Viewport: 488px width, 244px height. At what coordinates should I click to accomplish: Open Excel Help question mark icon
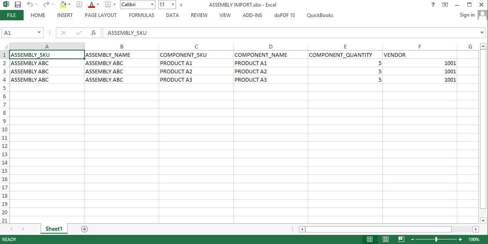[x=433, y=5]
